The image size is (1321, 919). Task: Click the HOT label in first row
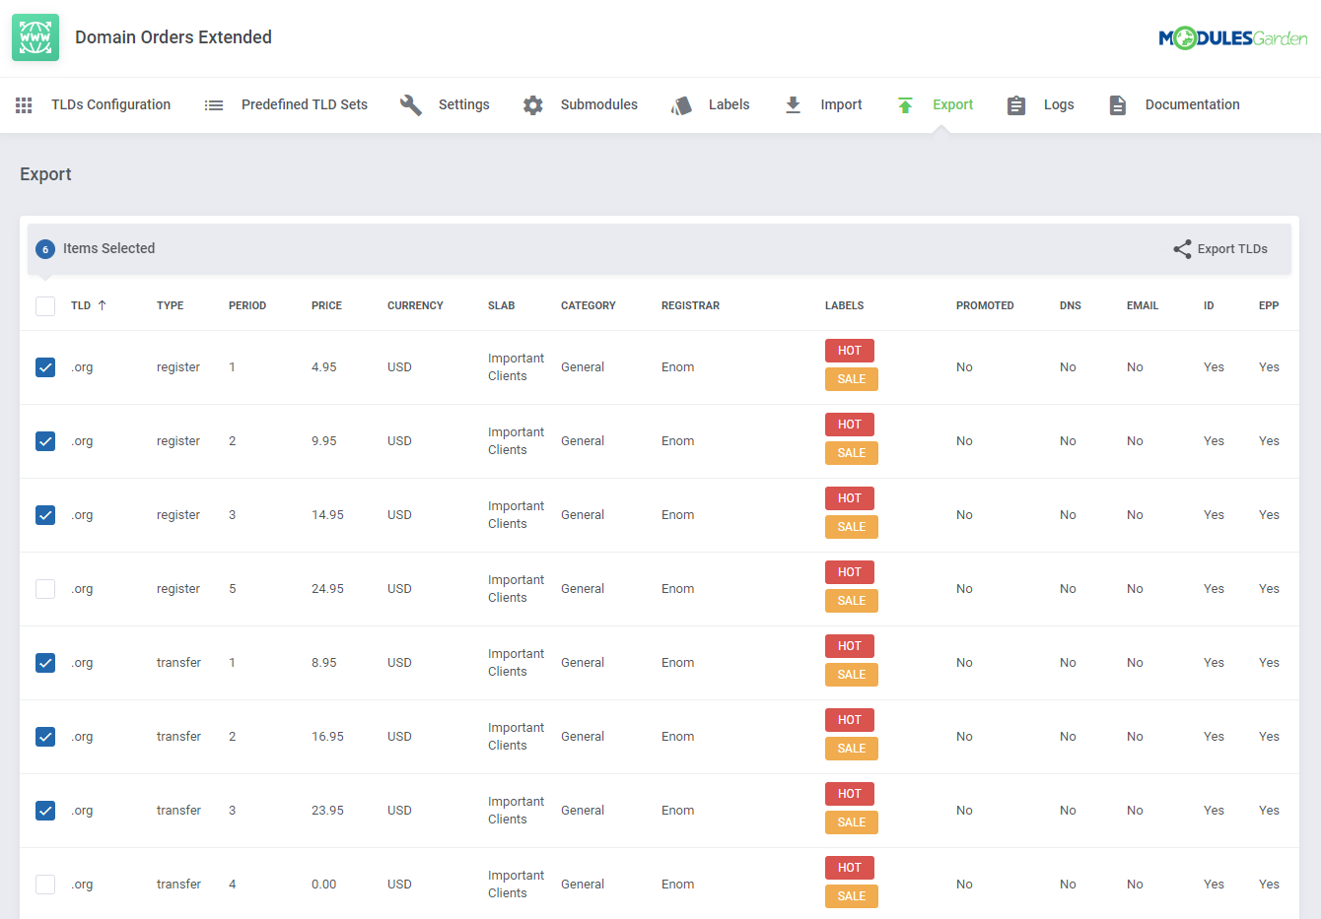point(849,351)
